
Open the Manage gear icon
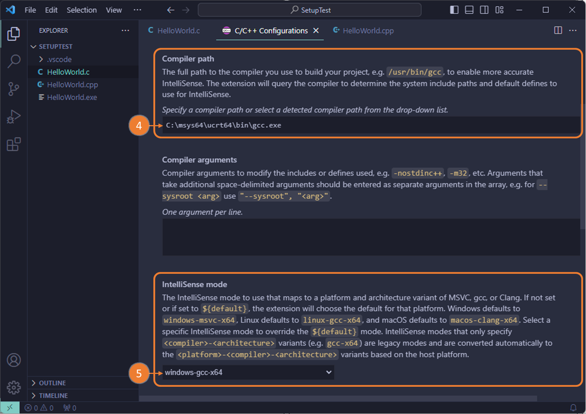(x=14, y=387)
